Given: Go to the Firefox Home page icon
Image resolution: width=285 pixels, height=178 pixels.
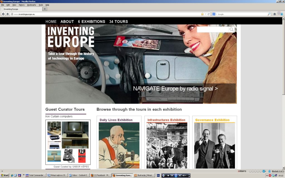Looking at the screenshot, I should 275,14.
